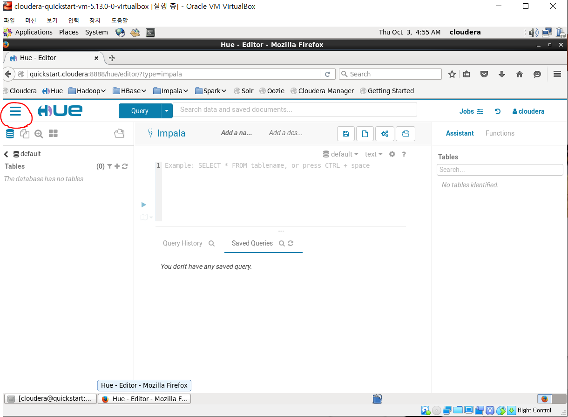This screenshot has height=417, width=568.
Task: Open the text query type dropdown
Action: [x=374, y=154]
